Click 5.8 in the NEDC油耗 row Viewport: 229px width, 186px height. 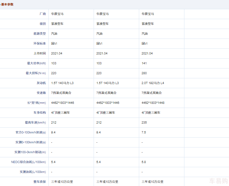144,162
